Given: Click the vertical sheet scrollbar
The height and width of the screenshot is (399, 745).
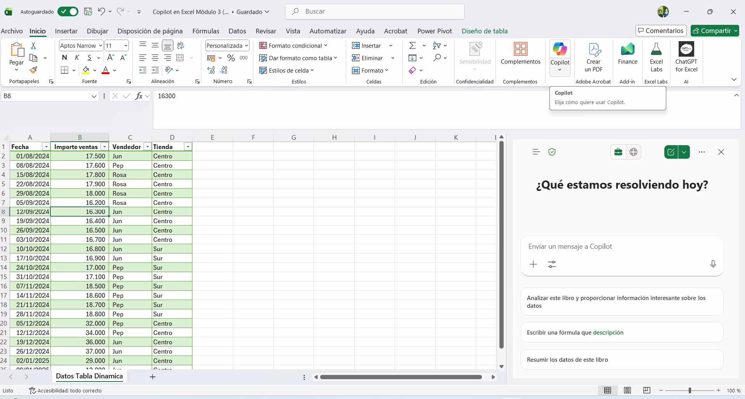Looking at the screenshot, I should (x=501, y=245).
